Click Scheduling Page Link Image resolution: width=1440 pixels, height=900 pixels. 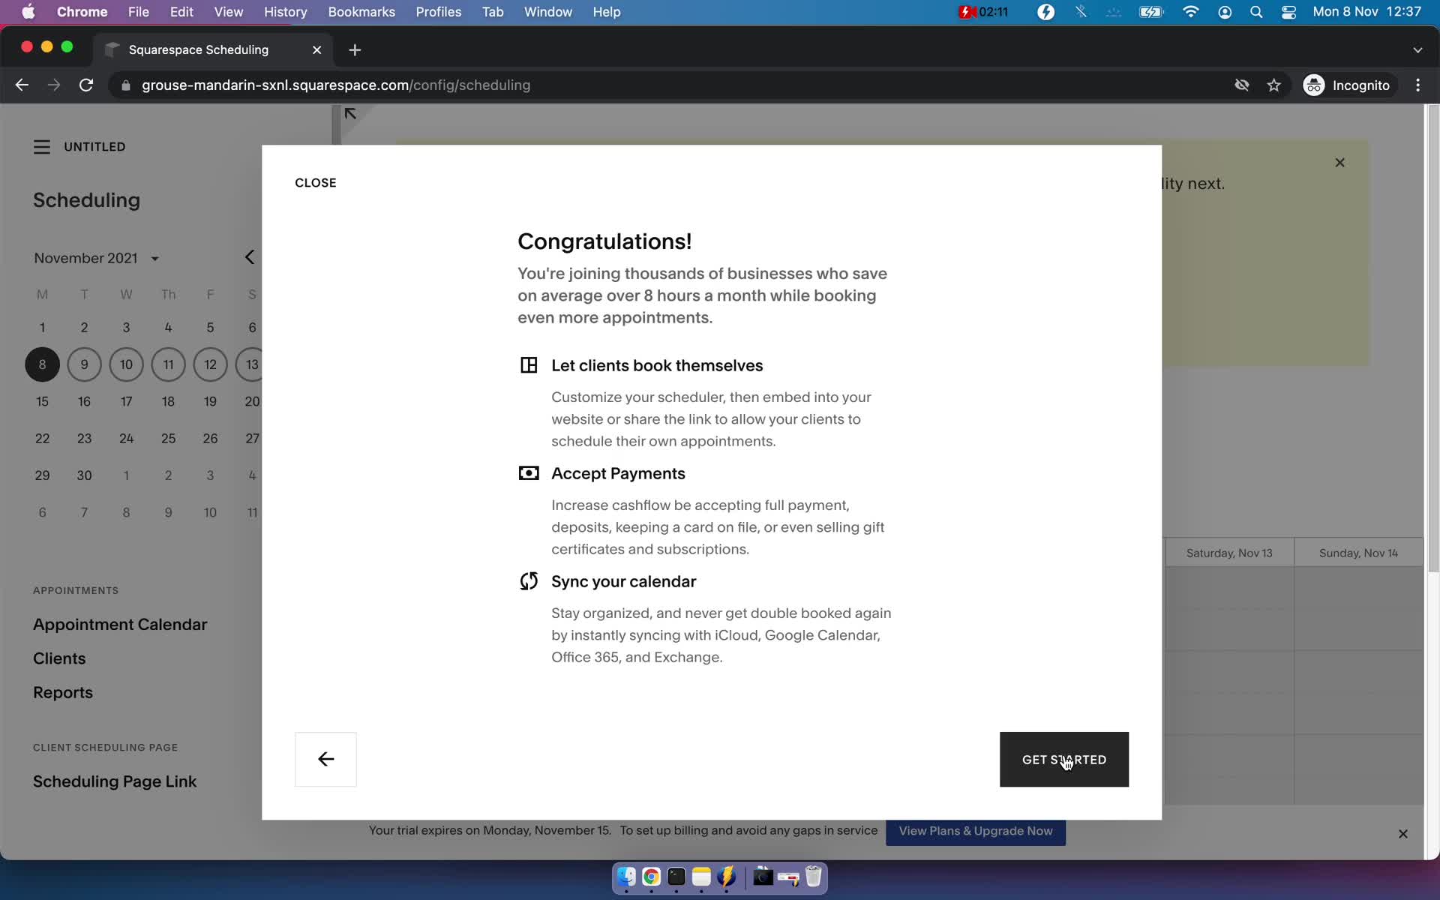point(114,781)
